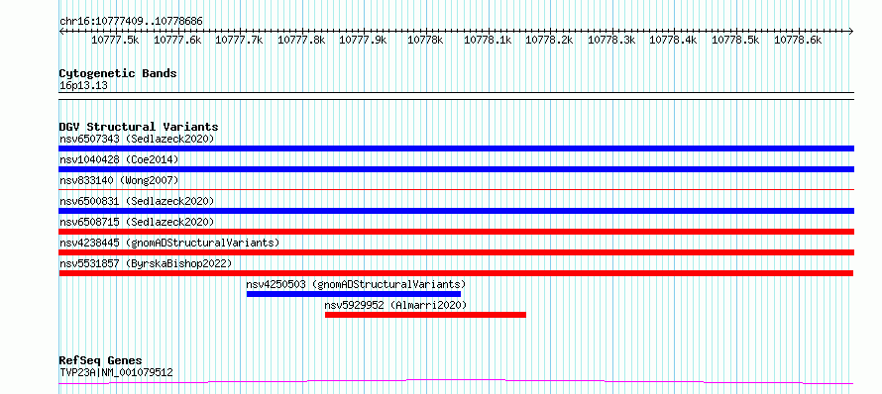Image resolution: width=882 pixels, height=394 pixels.
Task: Click the 10778.1k ruler position
Action: 488,40
